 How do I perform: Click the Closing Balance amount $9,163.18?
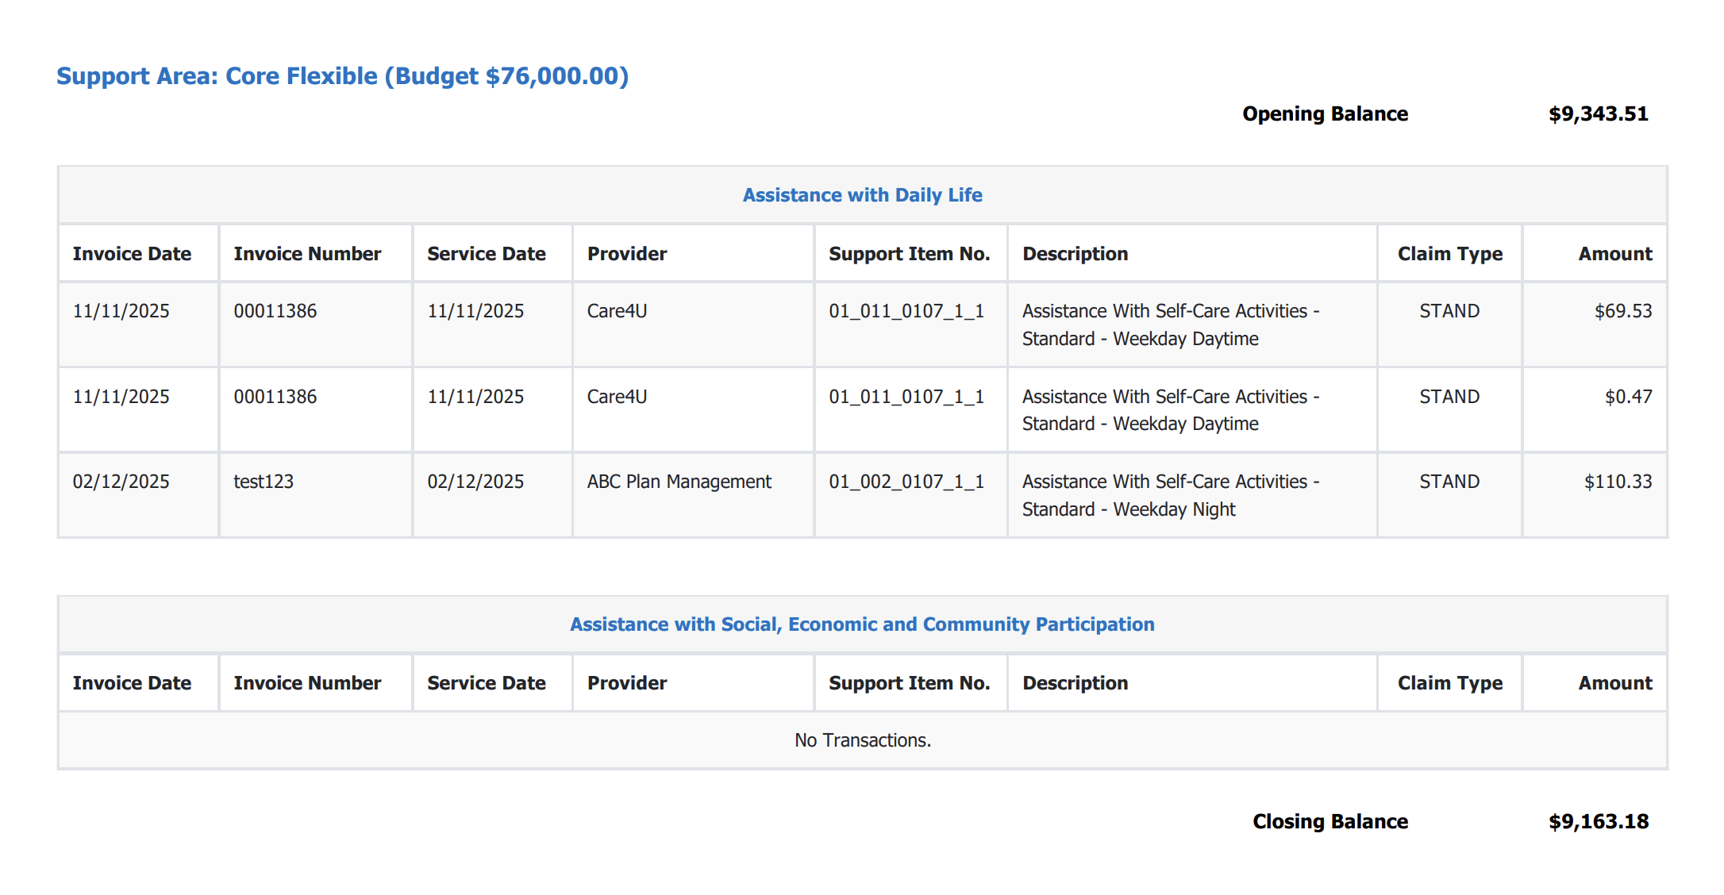[x=1598, y=822]
